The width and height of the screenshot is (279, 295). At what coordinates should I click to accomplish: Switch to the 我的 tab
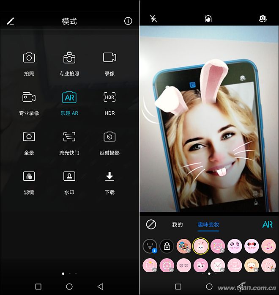178,225
